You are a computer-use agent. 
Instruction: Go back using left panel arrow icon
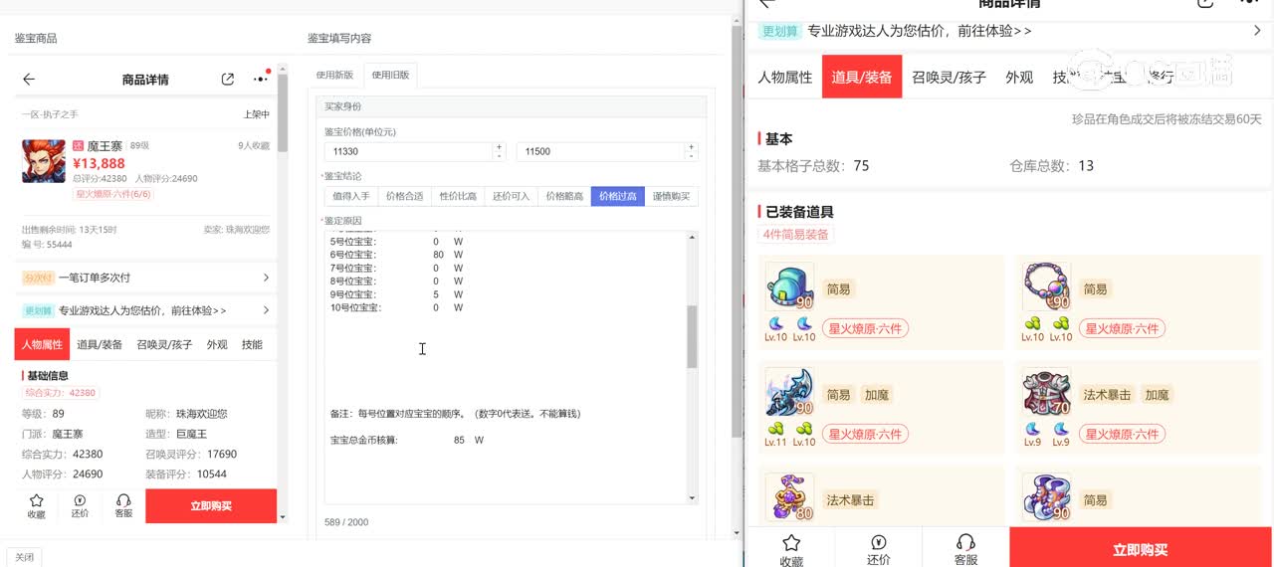pos(29,80)
